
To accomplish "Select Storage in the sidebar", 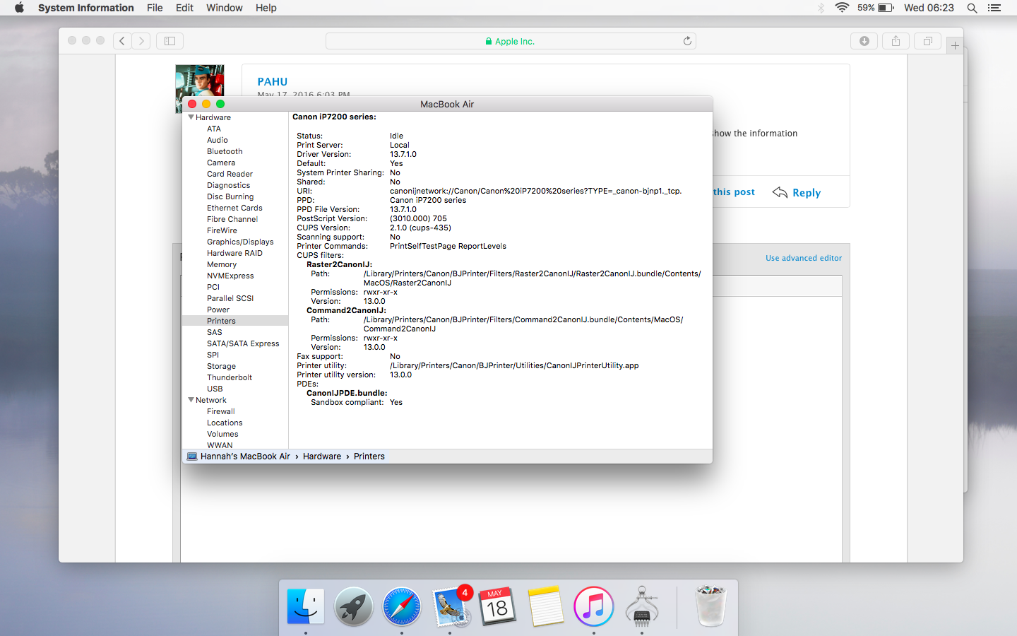I will pyautogui.click(x=221, y=366).
